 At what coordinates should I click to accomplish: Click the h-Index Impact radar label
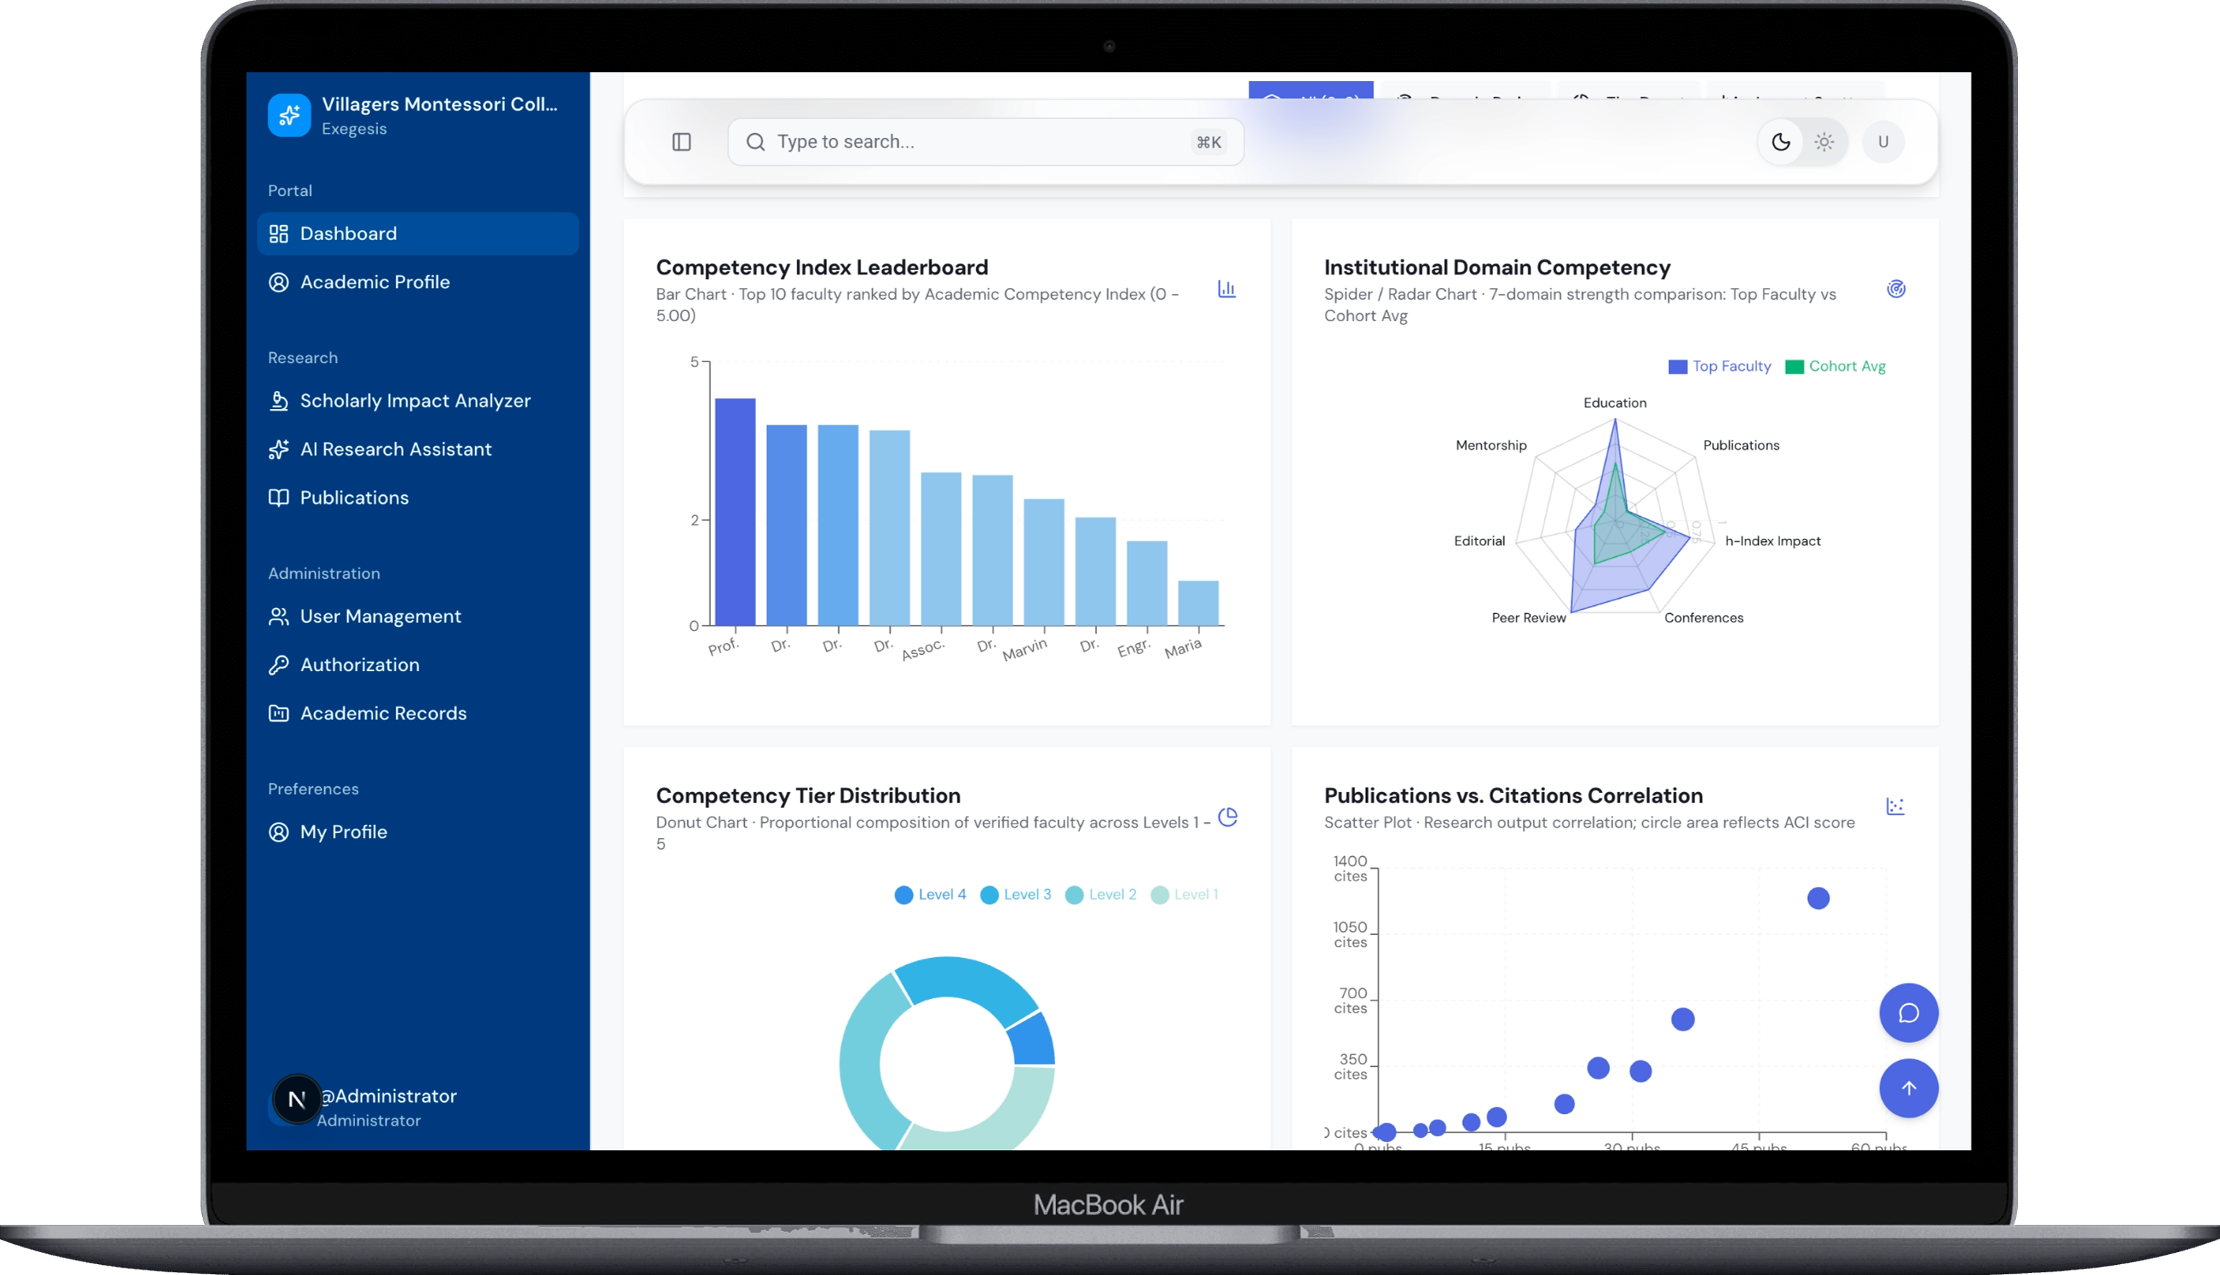[1773, 541]
